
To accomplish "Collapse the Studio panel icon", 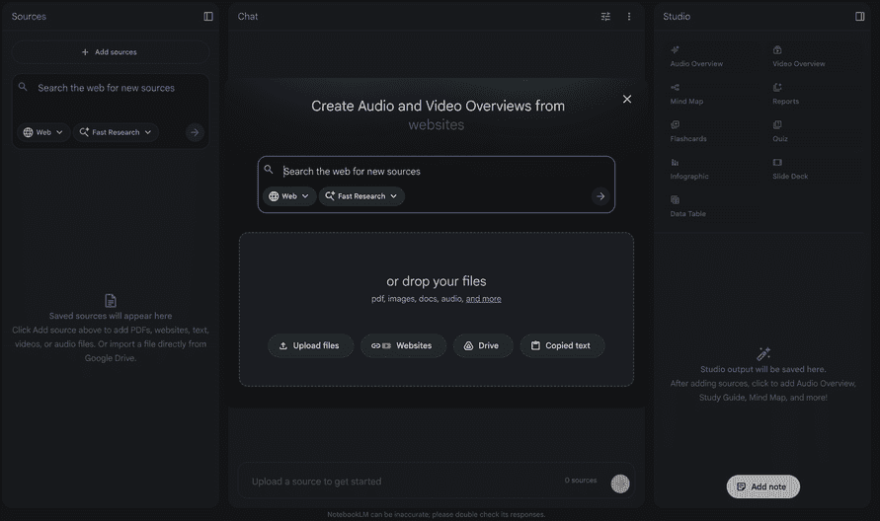I will coord(860,16).
